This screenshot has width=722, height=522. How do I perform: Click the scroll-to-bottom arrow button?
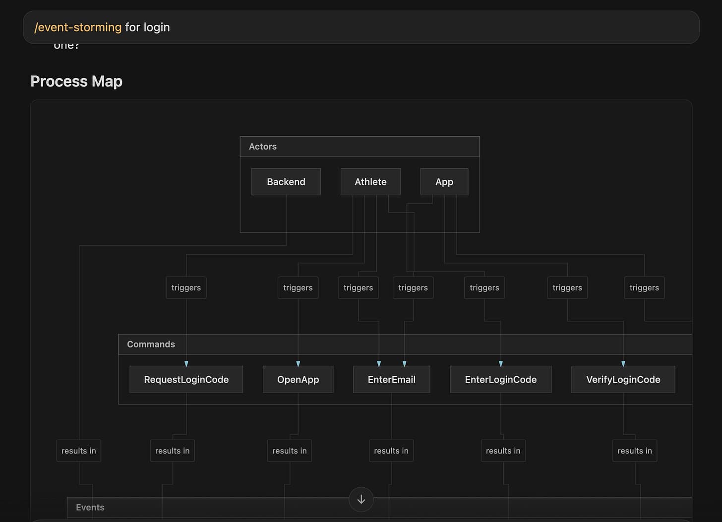(361, 499)
